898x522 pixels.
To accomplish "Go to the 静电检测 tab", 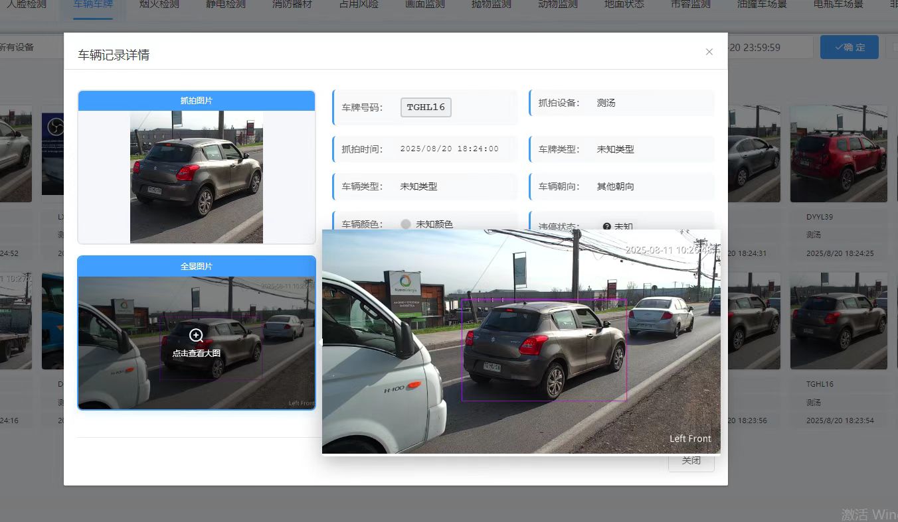I will pos(226,4).
